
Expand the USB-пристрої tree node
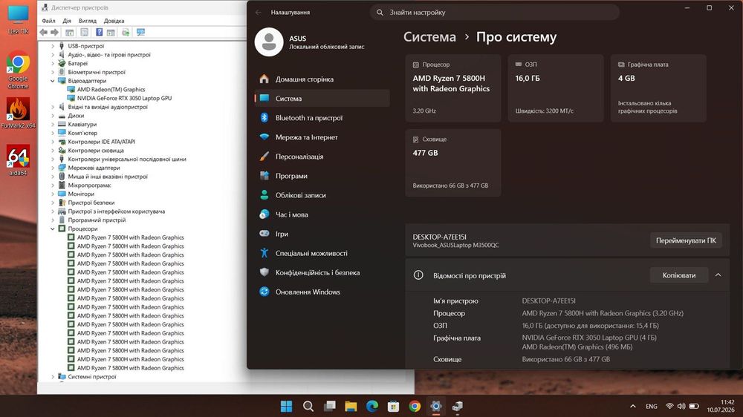coord(53,46)
